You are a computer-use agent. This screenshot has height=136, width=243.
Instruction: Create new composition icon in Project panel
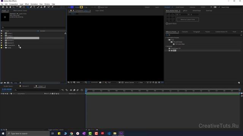(x=8, y=83)
